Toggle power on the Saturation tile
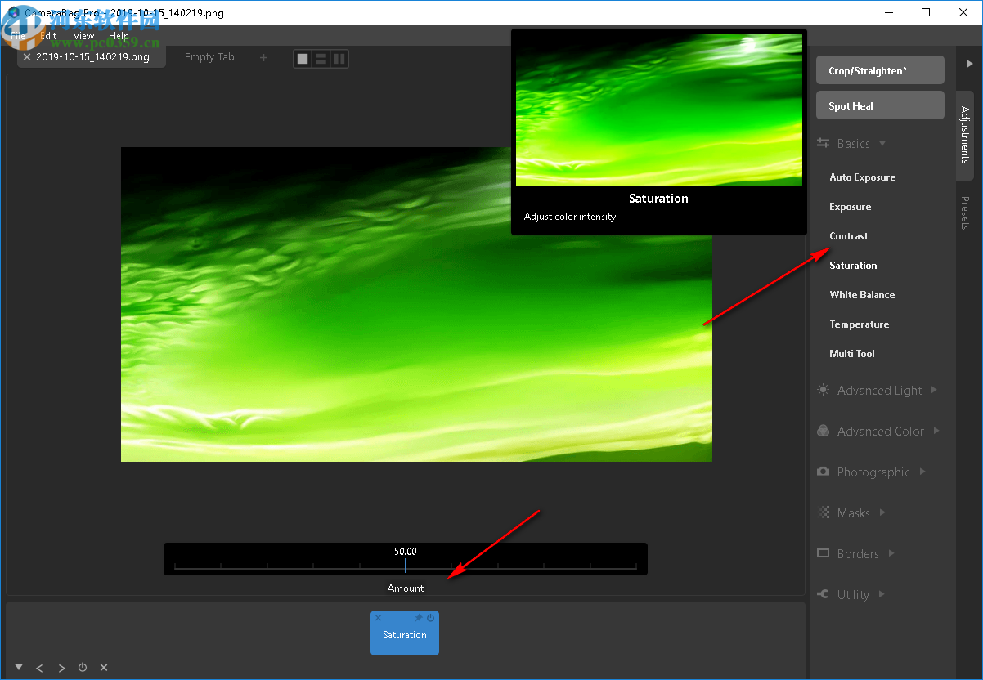The height and width of the screenshot is (680, 983). 430,618
